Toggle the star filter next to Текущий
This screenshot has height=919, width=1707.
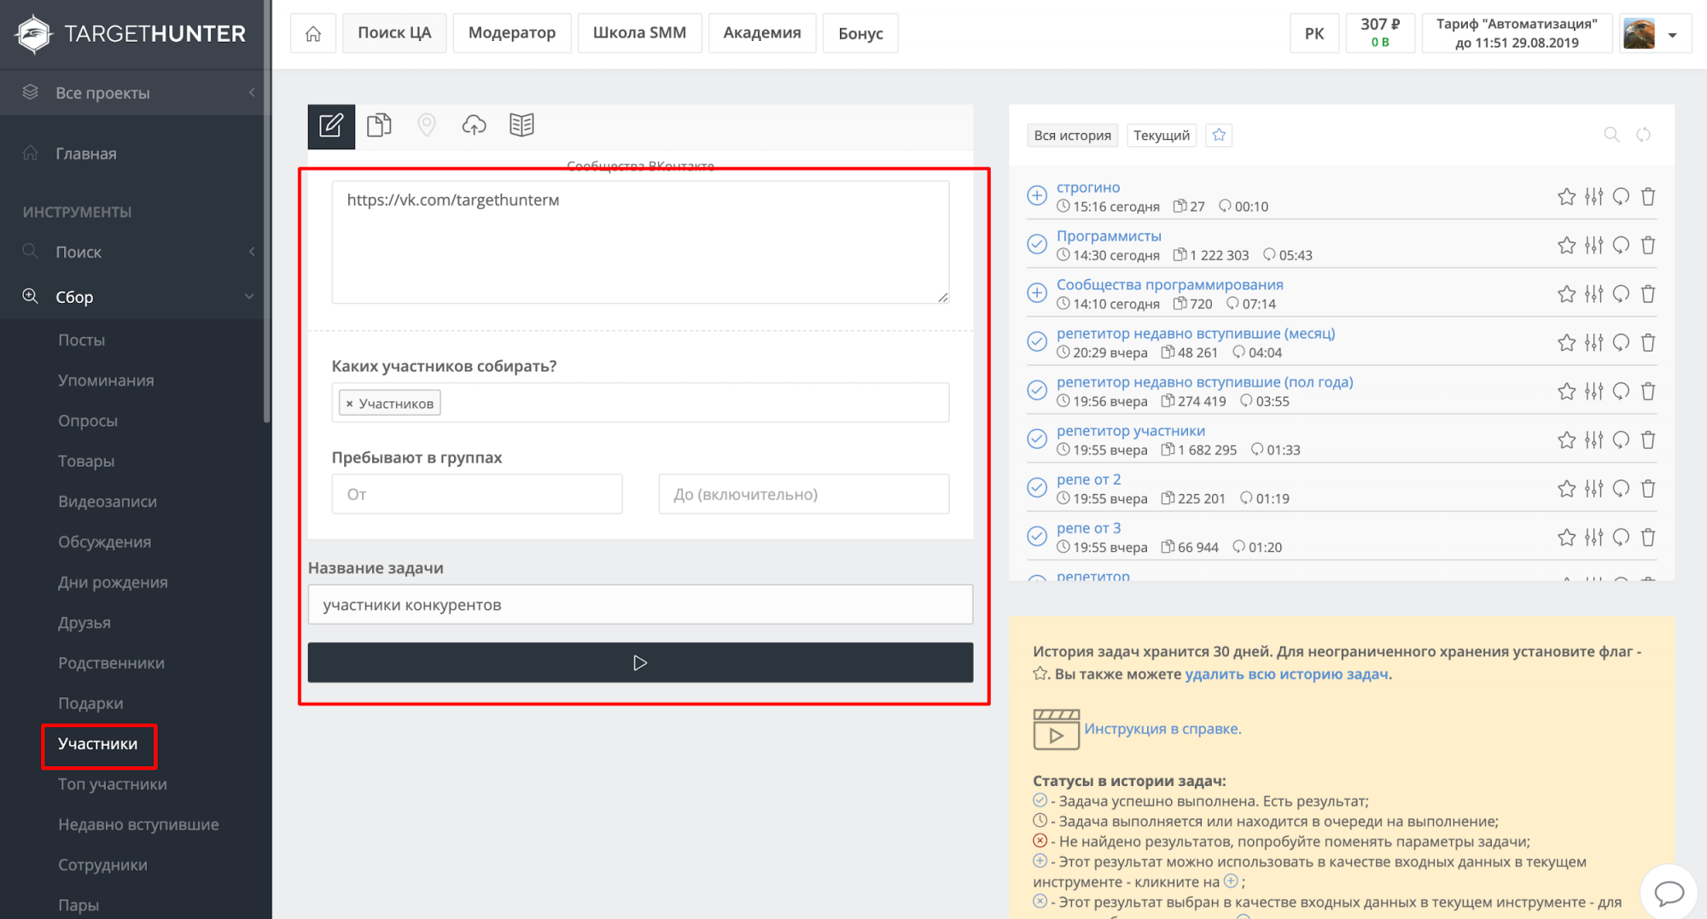[x=1219, y=135]
